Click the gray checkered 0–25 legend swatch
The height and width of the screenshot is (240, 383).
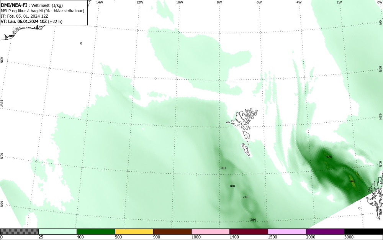pyautogui.click(x=19, y=232)
